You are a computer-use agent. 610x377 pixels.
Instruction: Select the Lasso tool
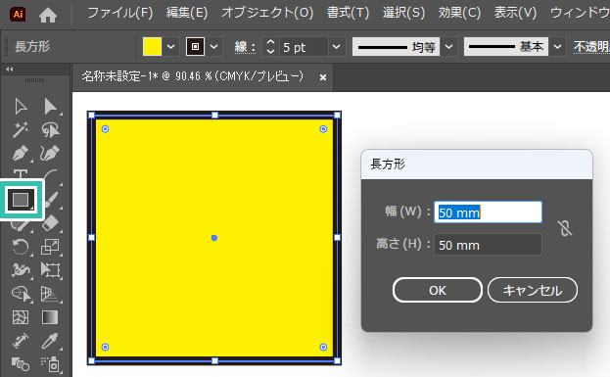51,130
